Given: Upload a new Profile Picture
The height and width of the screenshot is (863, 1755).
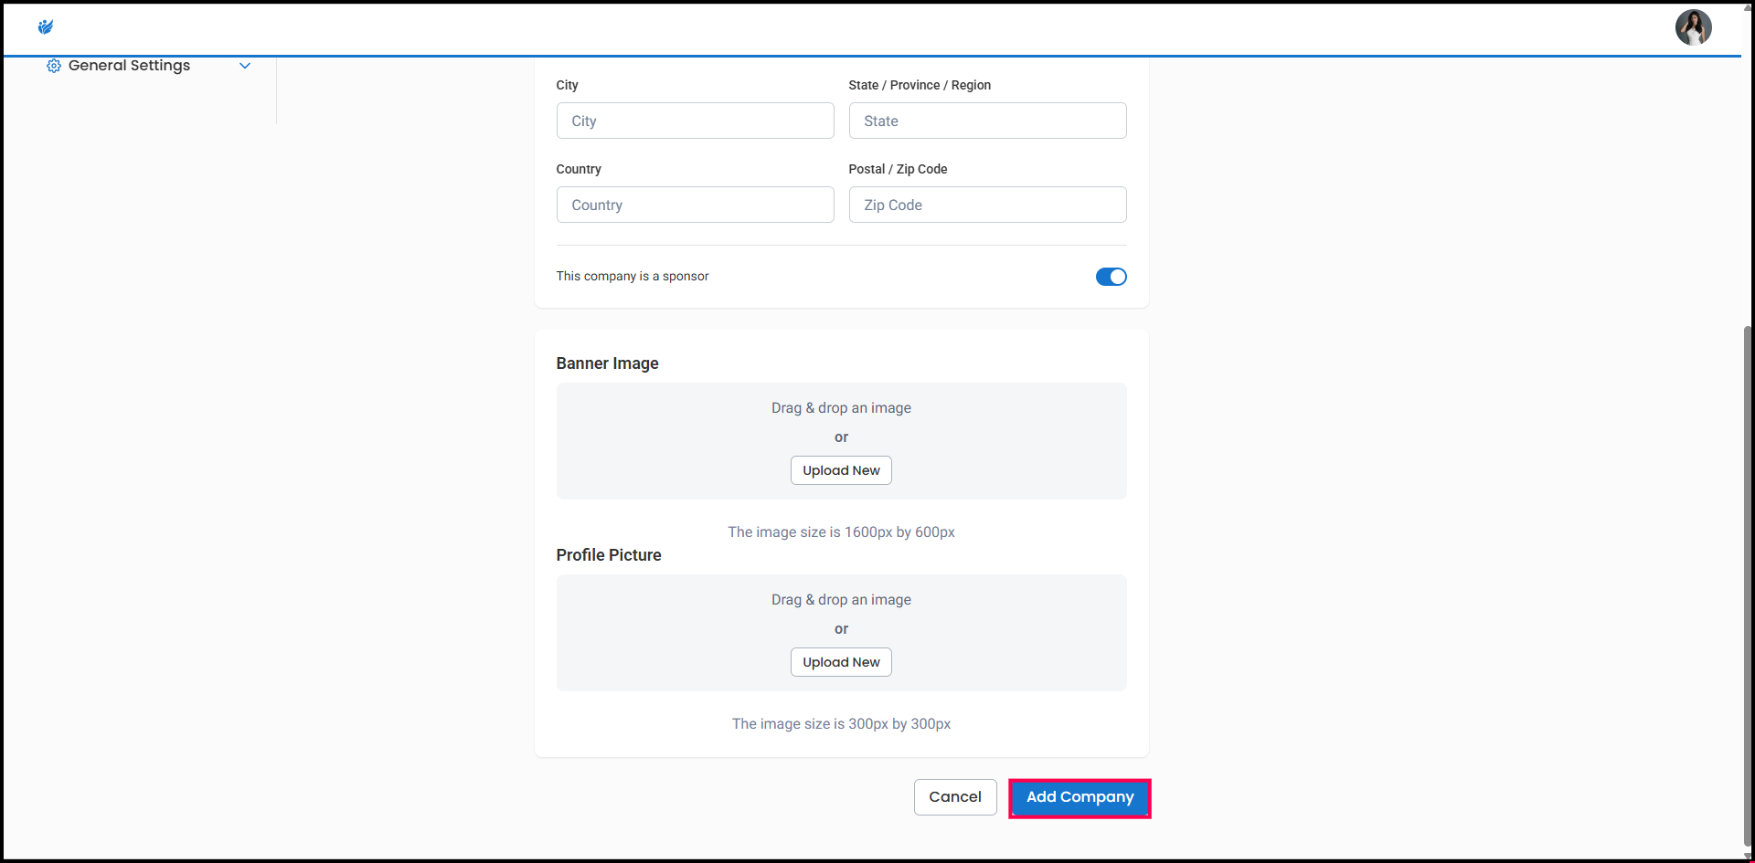Looking at the screenshot, I should [841, 662].
